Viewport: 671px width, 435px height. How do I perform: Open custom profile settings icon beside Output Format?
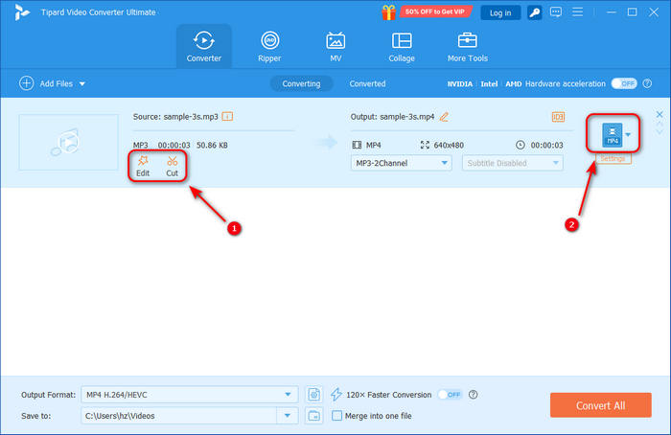314,395
